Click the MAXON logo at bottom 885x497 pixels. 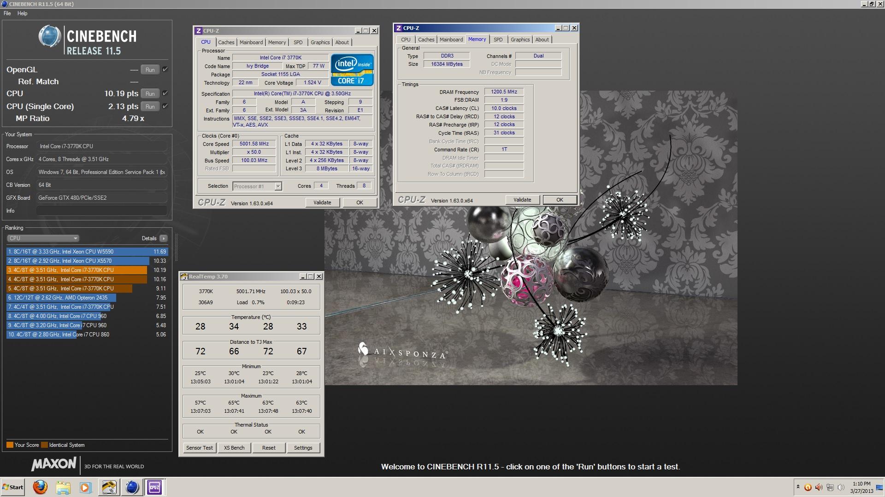[x=54, y=464]
